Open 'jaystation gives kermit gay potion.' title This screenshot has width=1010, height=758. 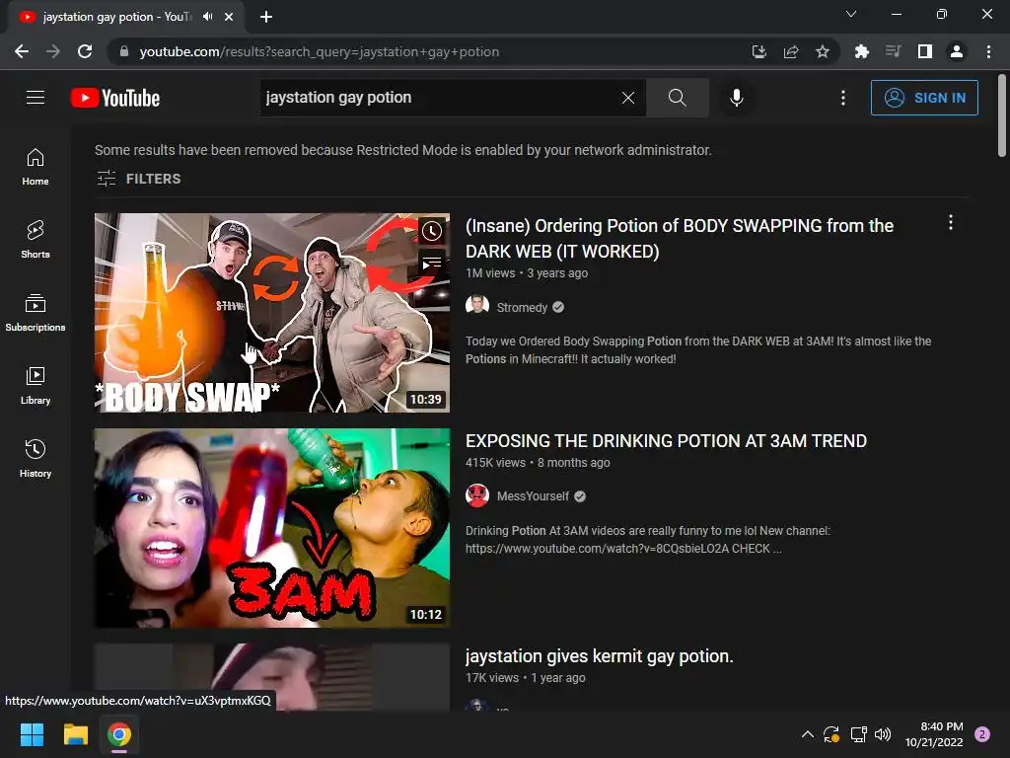coord(599,656)
